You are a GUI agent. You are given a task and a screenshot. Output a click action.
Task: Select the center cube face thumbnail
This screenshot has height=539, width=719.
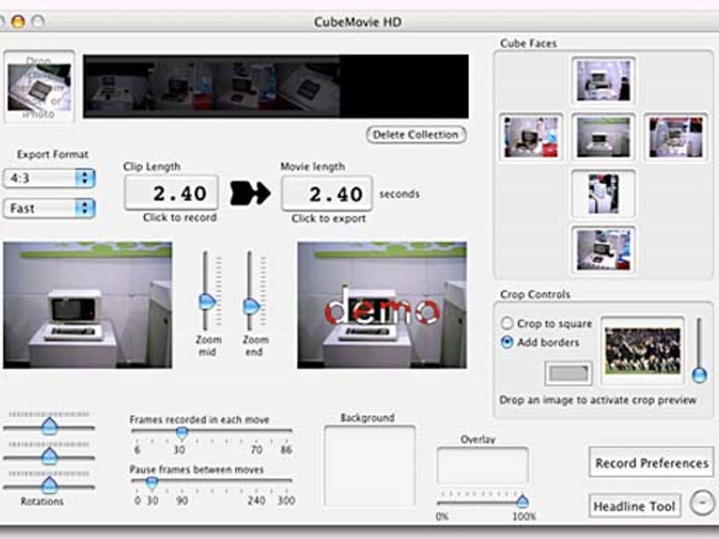pos(603,137)
